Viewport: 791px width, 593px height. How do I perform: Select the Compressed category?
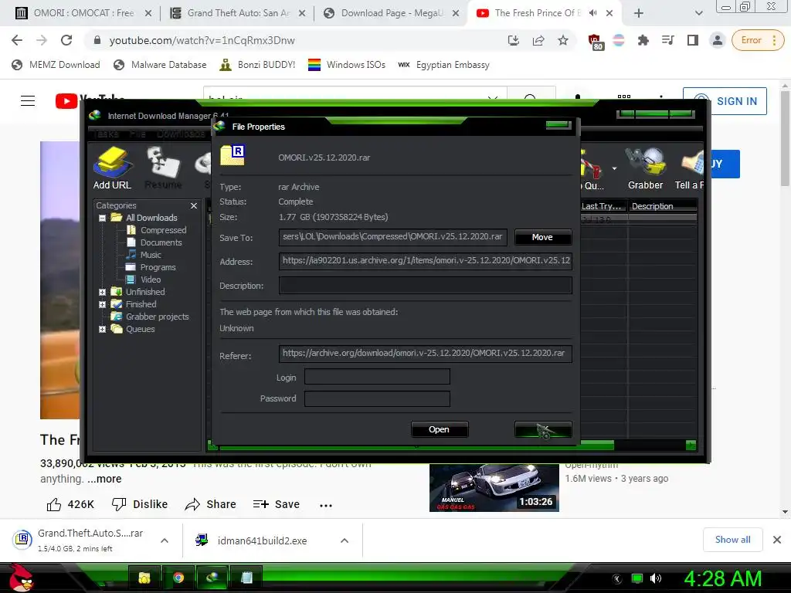point(163,230)
